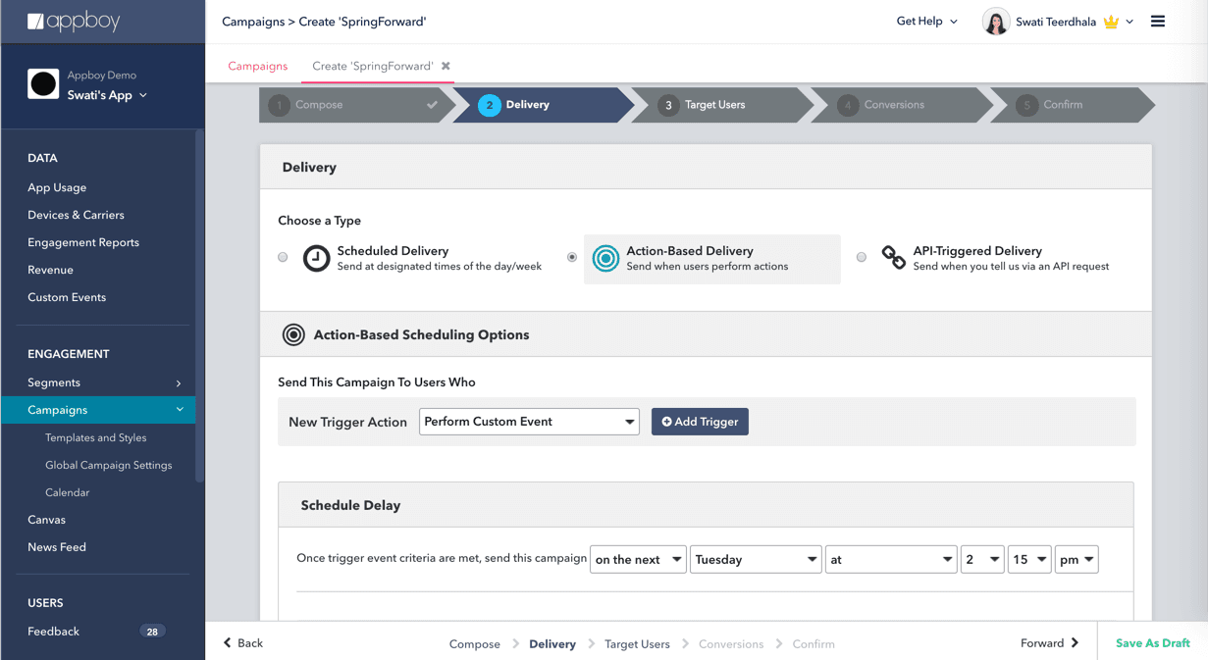This screenshot has height=660, width=1208.
Task: Open the Perform Custom Event dropdown
Action: pyautogui.click(x=529, y=422)
